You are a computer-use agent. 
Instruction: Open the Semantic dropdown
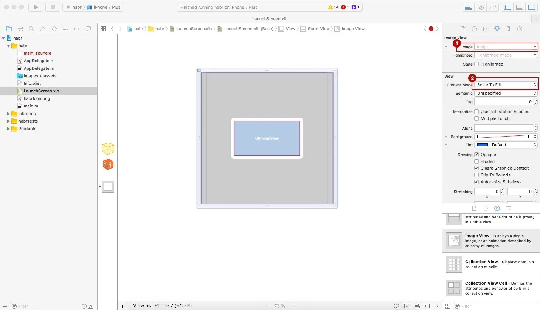coord(506,93)
